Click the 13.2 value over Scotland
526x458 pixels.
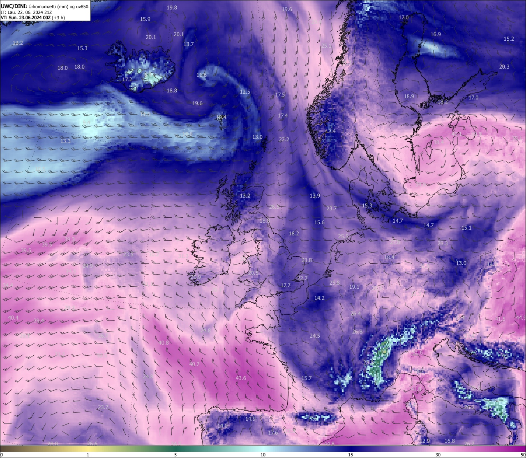(x=245, y=196)
